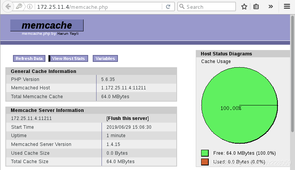Select Total Memcache Cache value 64.0 MBytes
This screenshot has width=295, height=170.
click(115, 97)
